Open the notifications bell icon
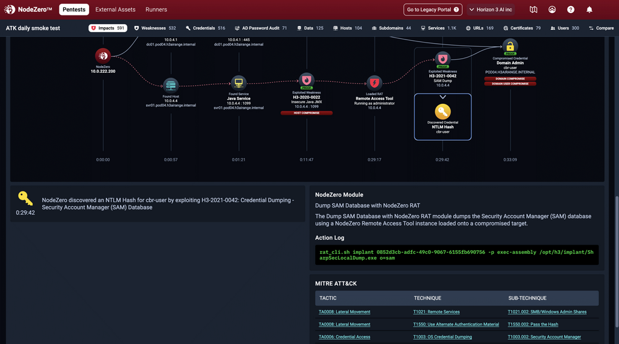The image size is (619, 344). pos(589,10)
